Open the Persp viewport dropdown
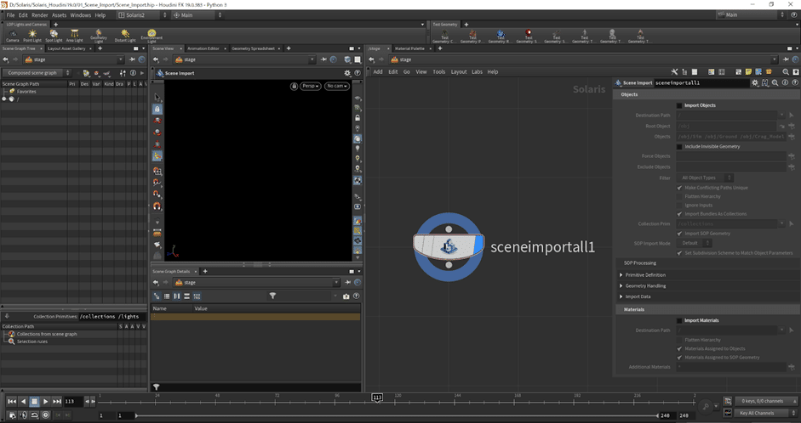 pyautogui.click(x=312, y=86)
